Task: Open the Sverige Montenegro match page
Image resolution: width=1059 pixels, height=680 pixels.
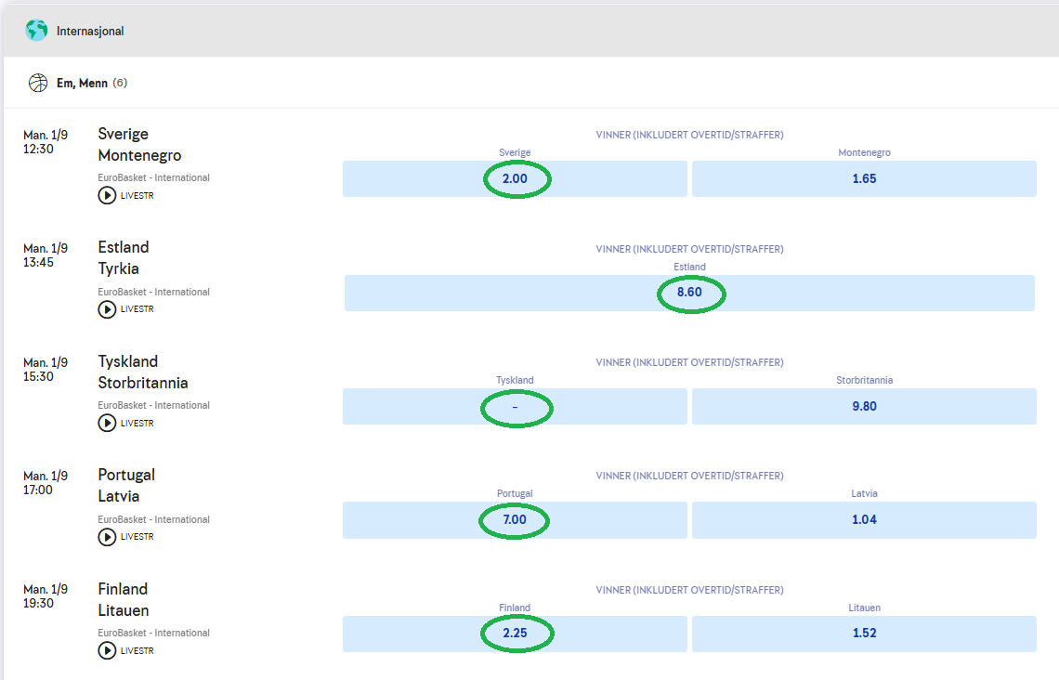Action: click(139, 145)
